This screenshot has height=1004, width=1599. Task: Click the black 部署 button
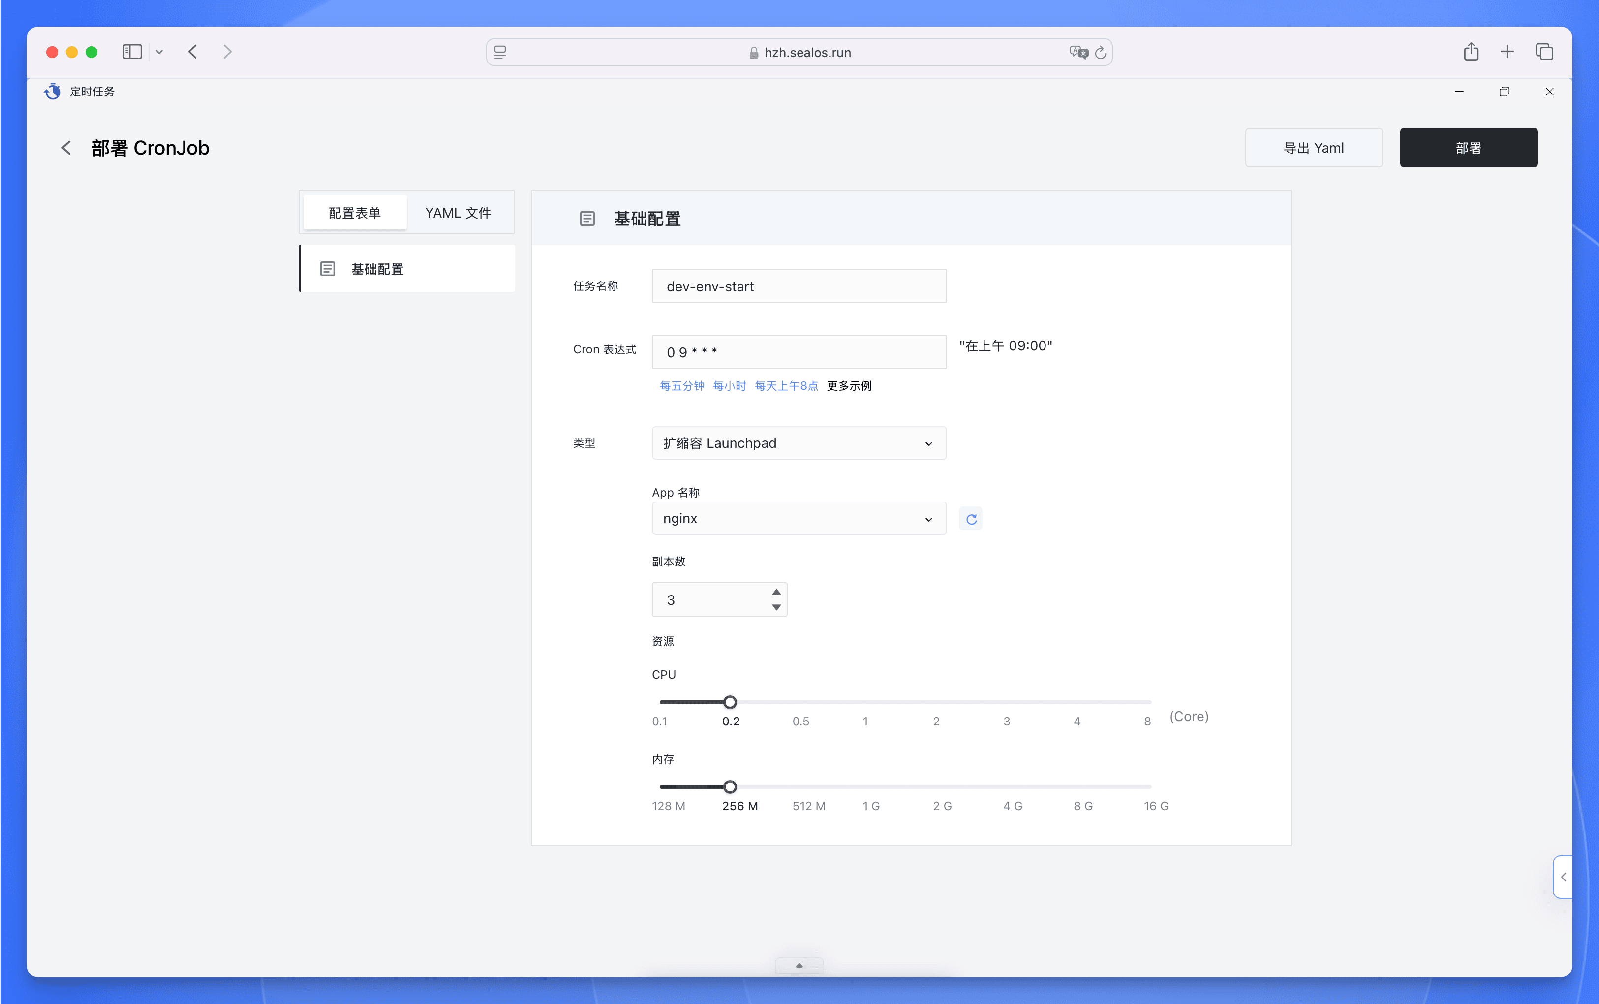pos(1468,148)
